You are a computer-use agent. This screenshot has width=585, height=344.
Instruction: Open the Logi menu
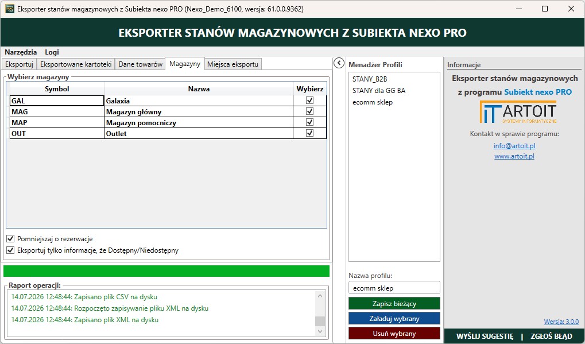click(x=52, y=52)
